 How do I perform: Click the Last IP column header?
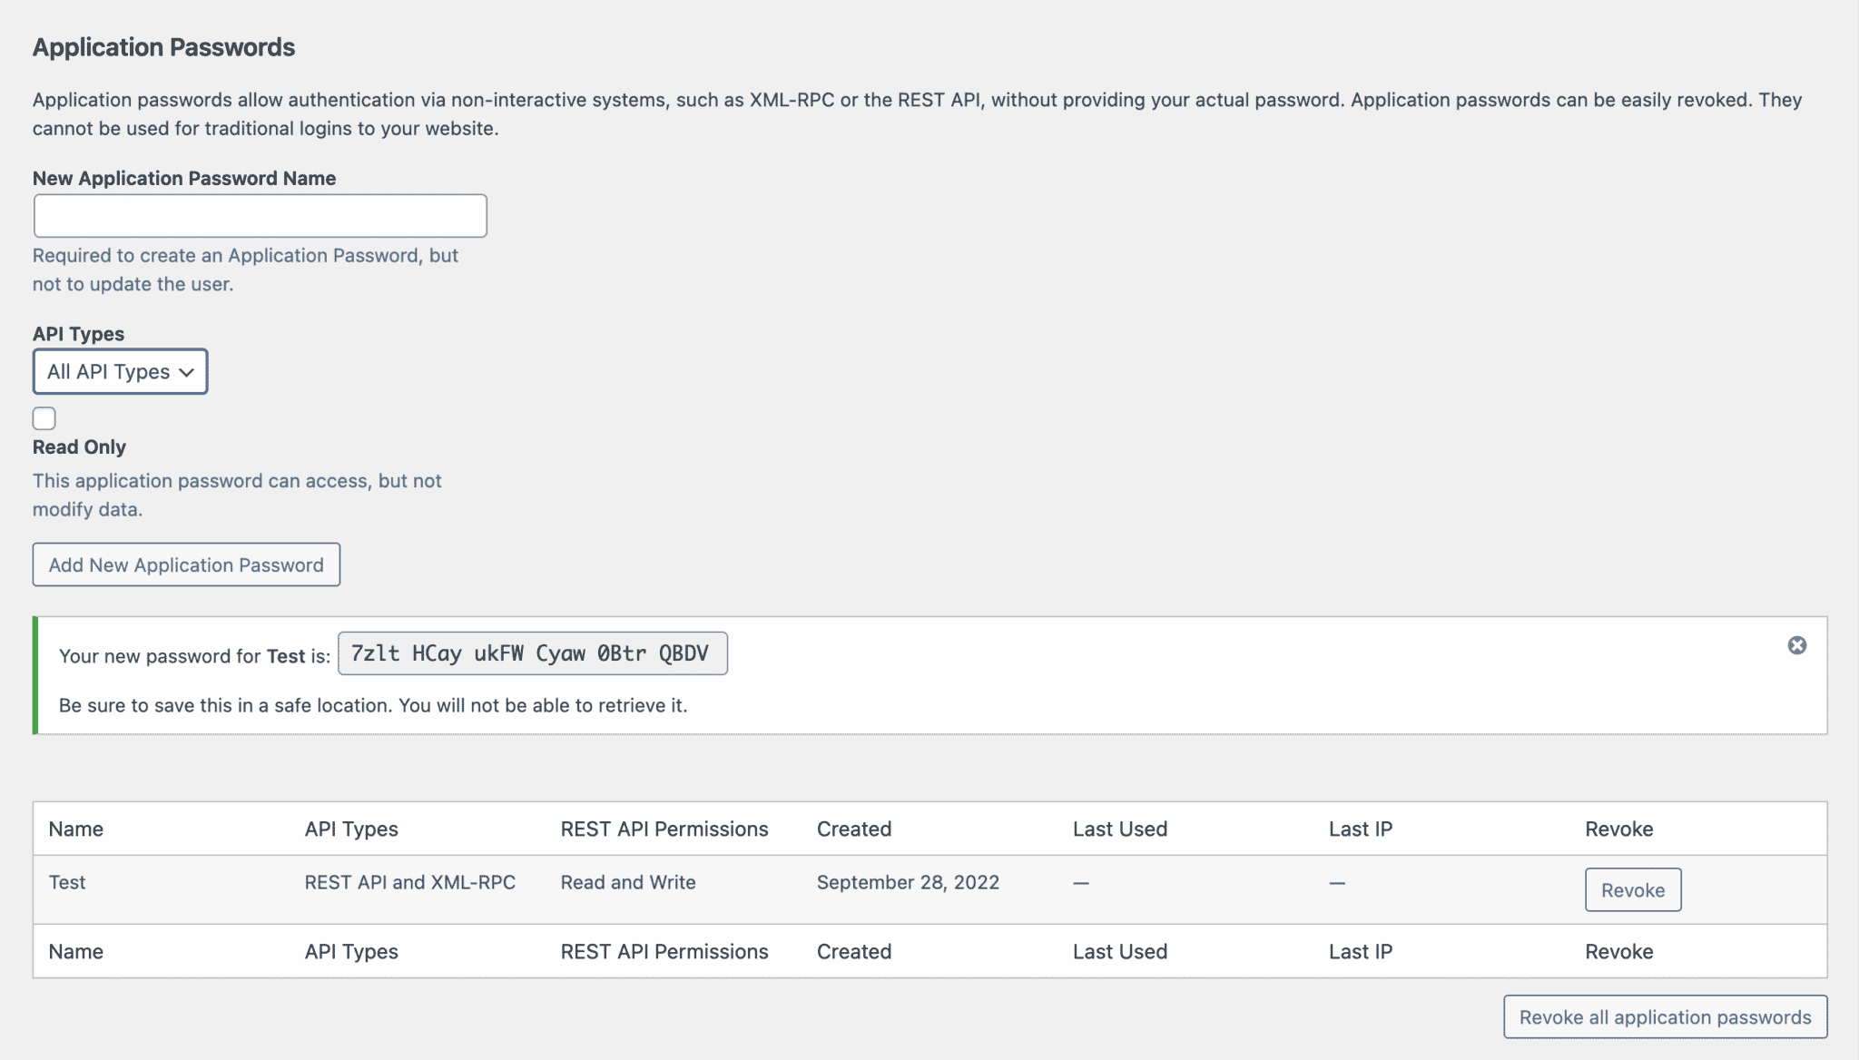1360,829
